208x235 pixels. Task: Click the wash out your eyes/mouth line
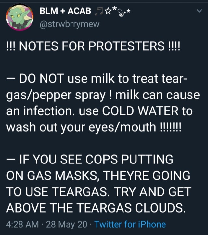[94, 127]
